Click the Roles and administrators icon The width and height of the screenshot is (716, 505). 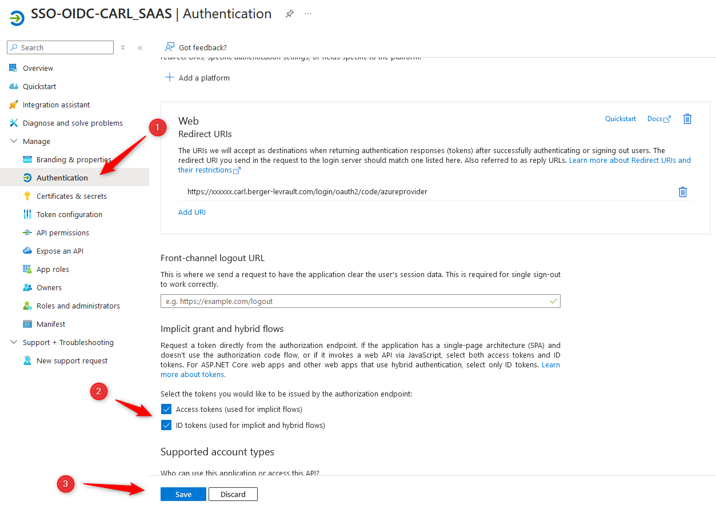coord(27,306)
